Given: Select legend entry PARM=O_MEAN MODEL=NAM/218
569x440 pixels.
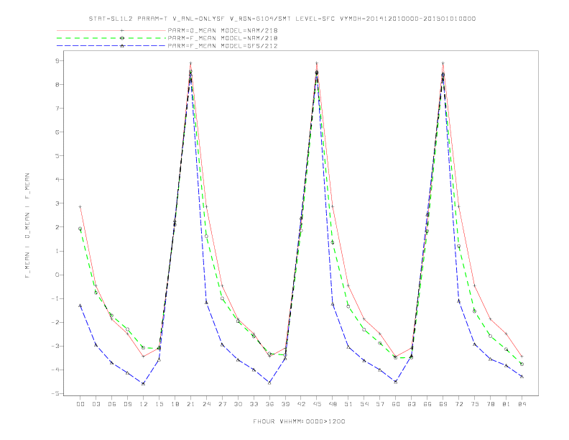Looking at the screenshot, I should point(223,30).
